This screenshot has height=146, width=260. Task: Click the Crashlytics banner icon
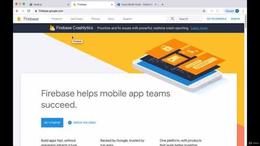coord(52,28)
